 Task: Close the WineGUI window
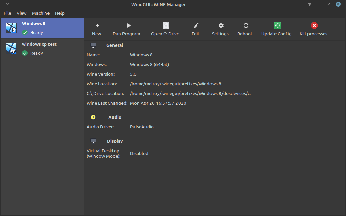(338, 4)
